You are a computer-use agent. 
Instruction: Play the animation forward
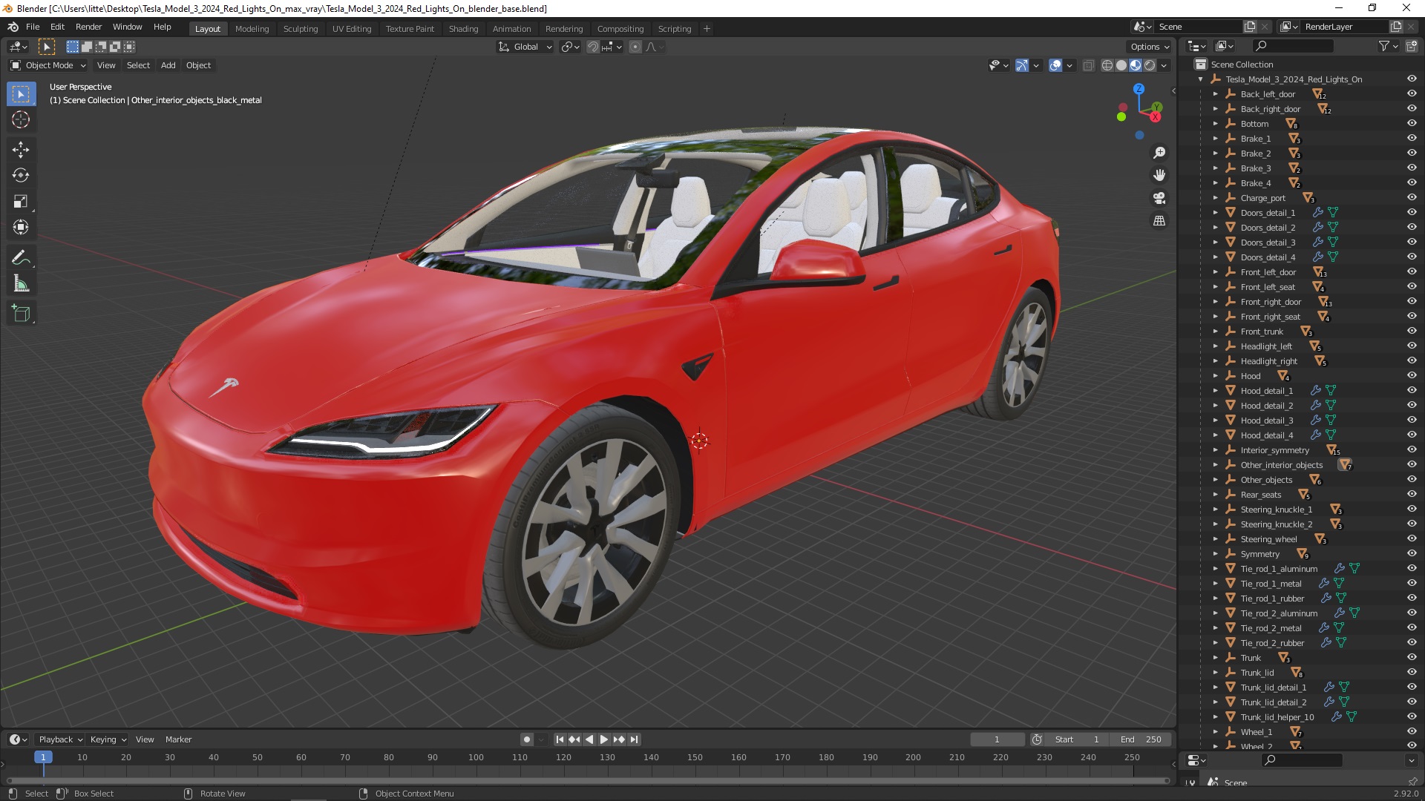point(604,739)
